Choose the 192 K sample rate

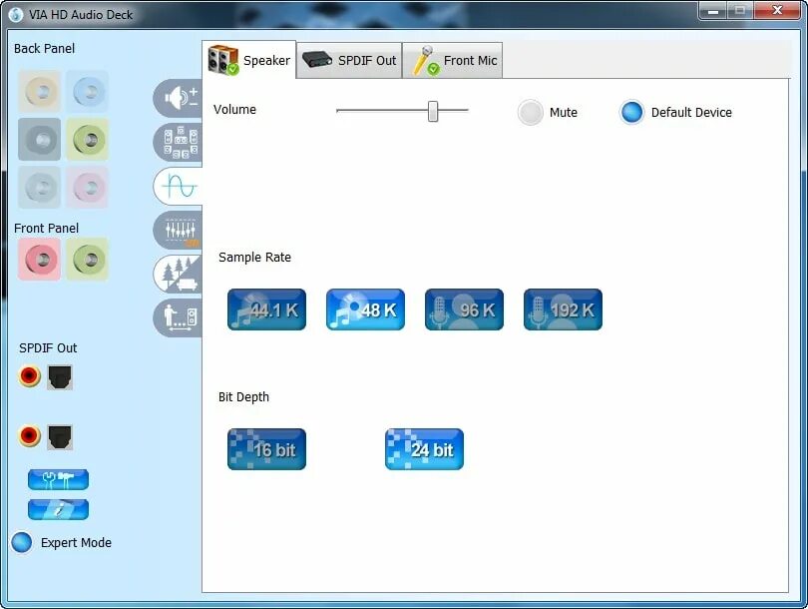[562, 309]
